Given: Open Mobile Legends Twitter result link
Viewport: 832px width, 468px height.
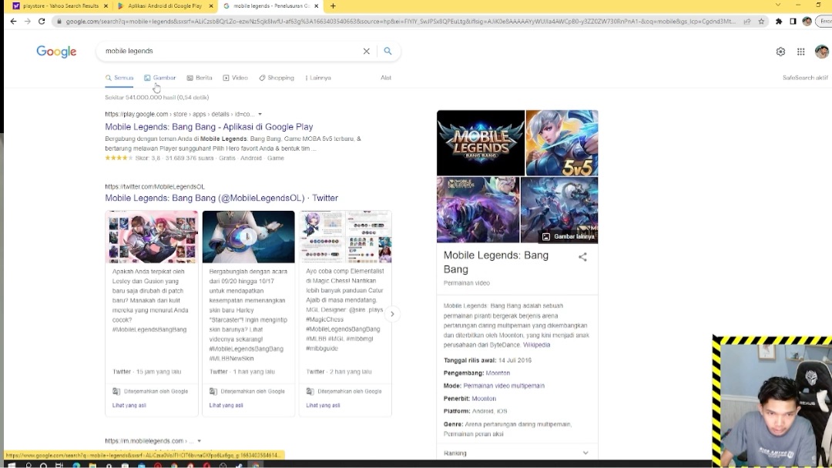Looking at the screenshot, I should click(221, 198).
